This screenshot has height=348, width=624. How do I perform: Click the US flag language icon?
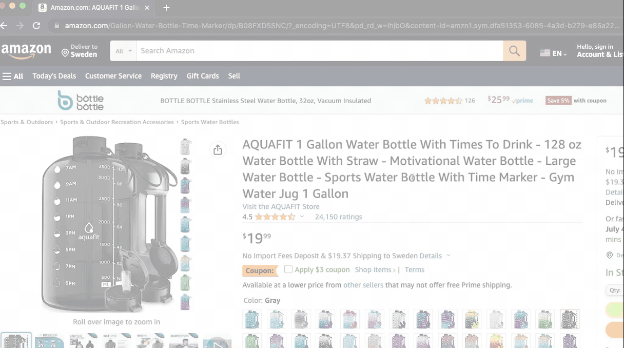point(544,52)
